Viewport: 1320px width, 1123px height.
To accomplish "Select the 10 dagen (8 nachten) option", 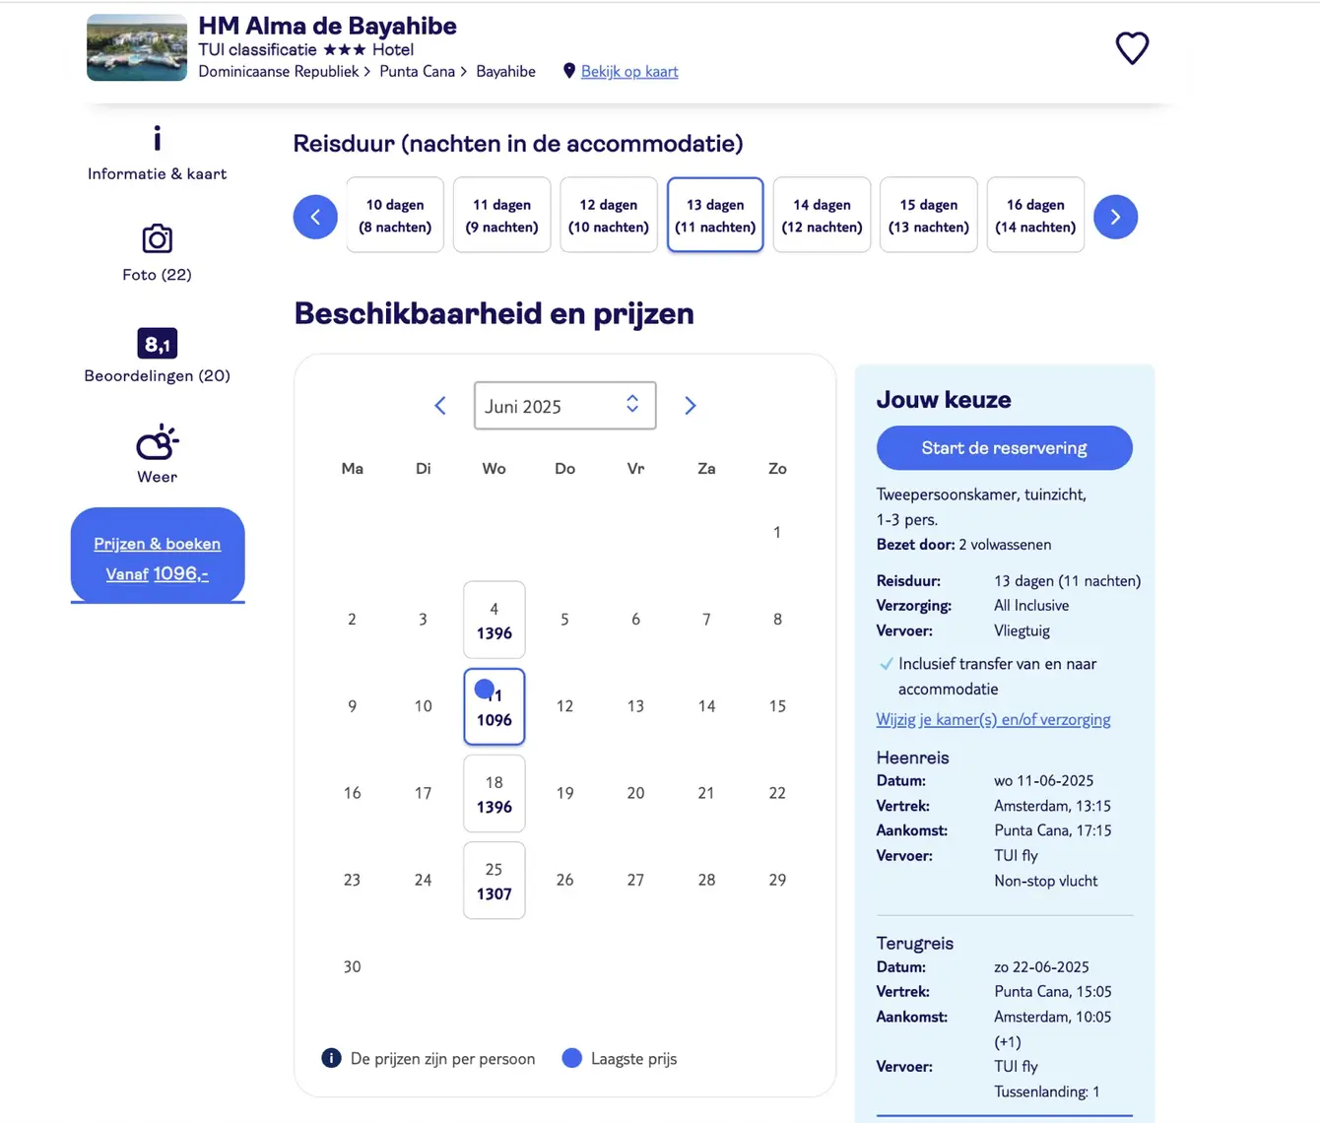I will [x=395, y=215].
